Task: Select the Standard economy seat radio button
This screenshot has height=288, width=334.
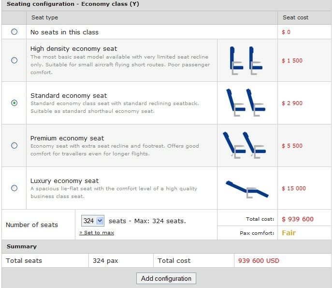Action: (14, 103)
